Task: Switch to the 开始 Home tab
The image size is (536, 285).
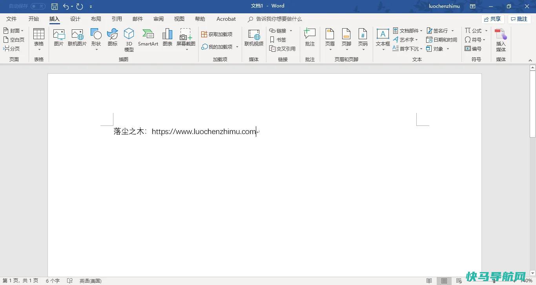Action: click(34, 19)
